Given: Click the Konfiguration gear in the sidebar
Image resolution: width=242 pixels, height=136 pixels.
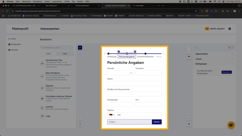Looking at the screenshot, I should coord(9,44).
